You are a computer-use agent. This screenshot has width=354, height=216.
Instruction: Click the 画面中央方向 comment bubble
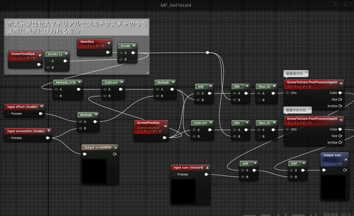(298, 110)
